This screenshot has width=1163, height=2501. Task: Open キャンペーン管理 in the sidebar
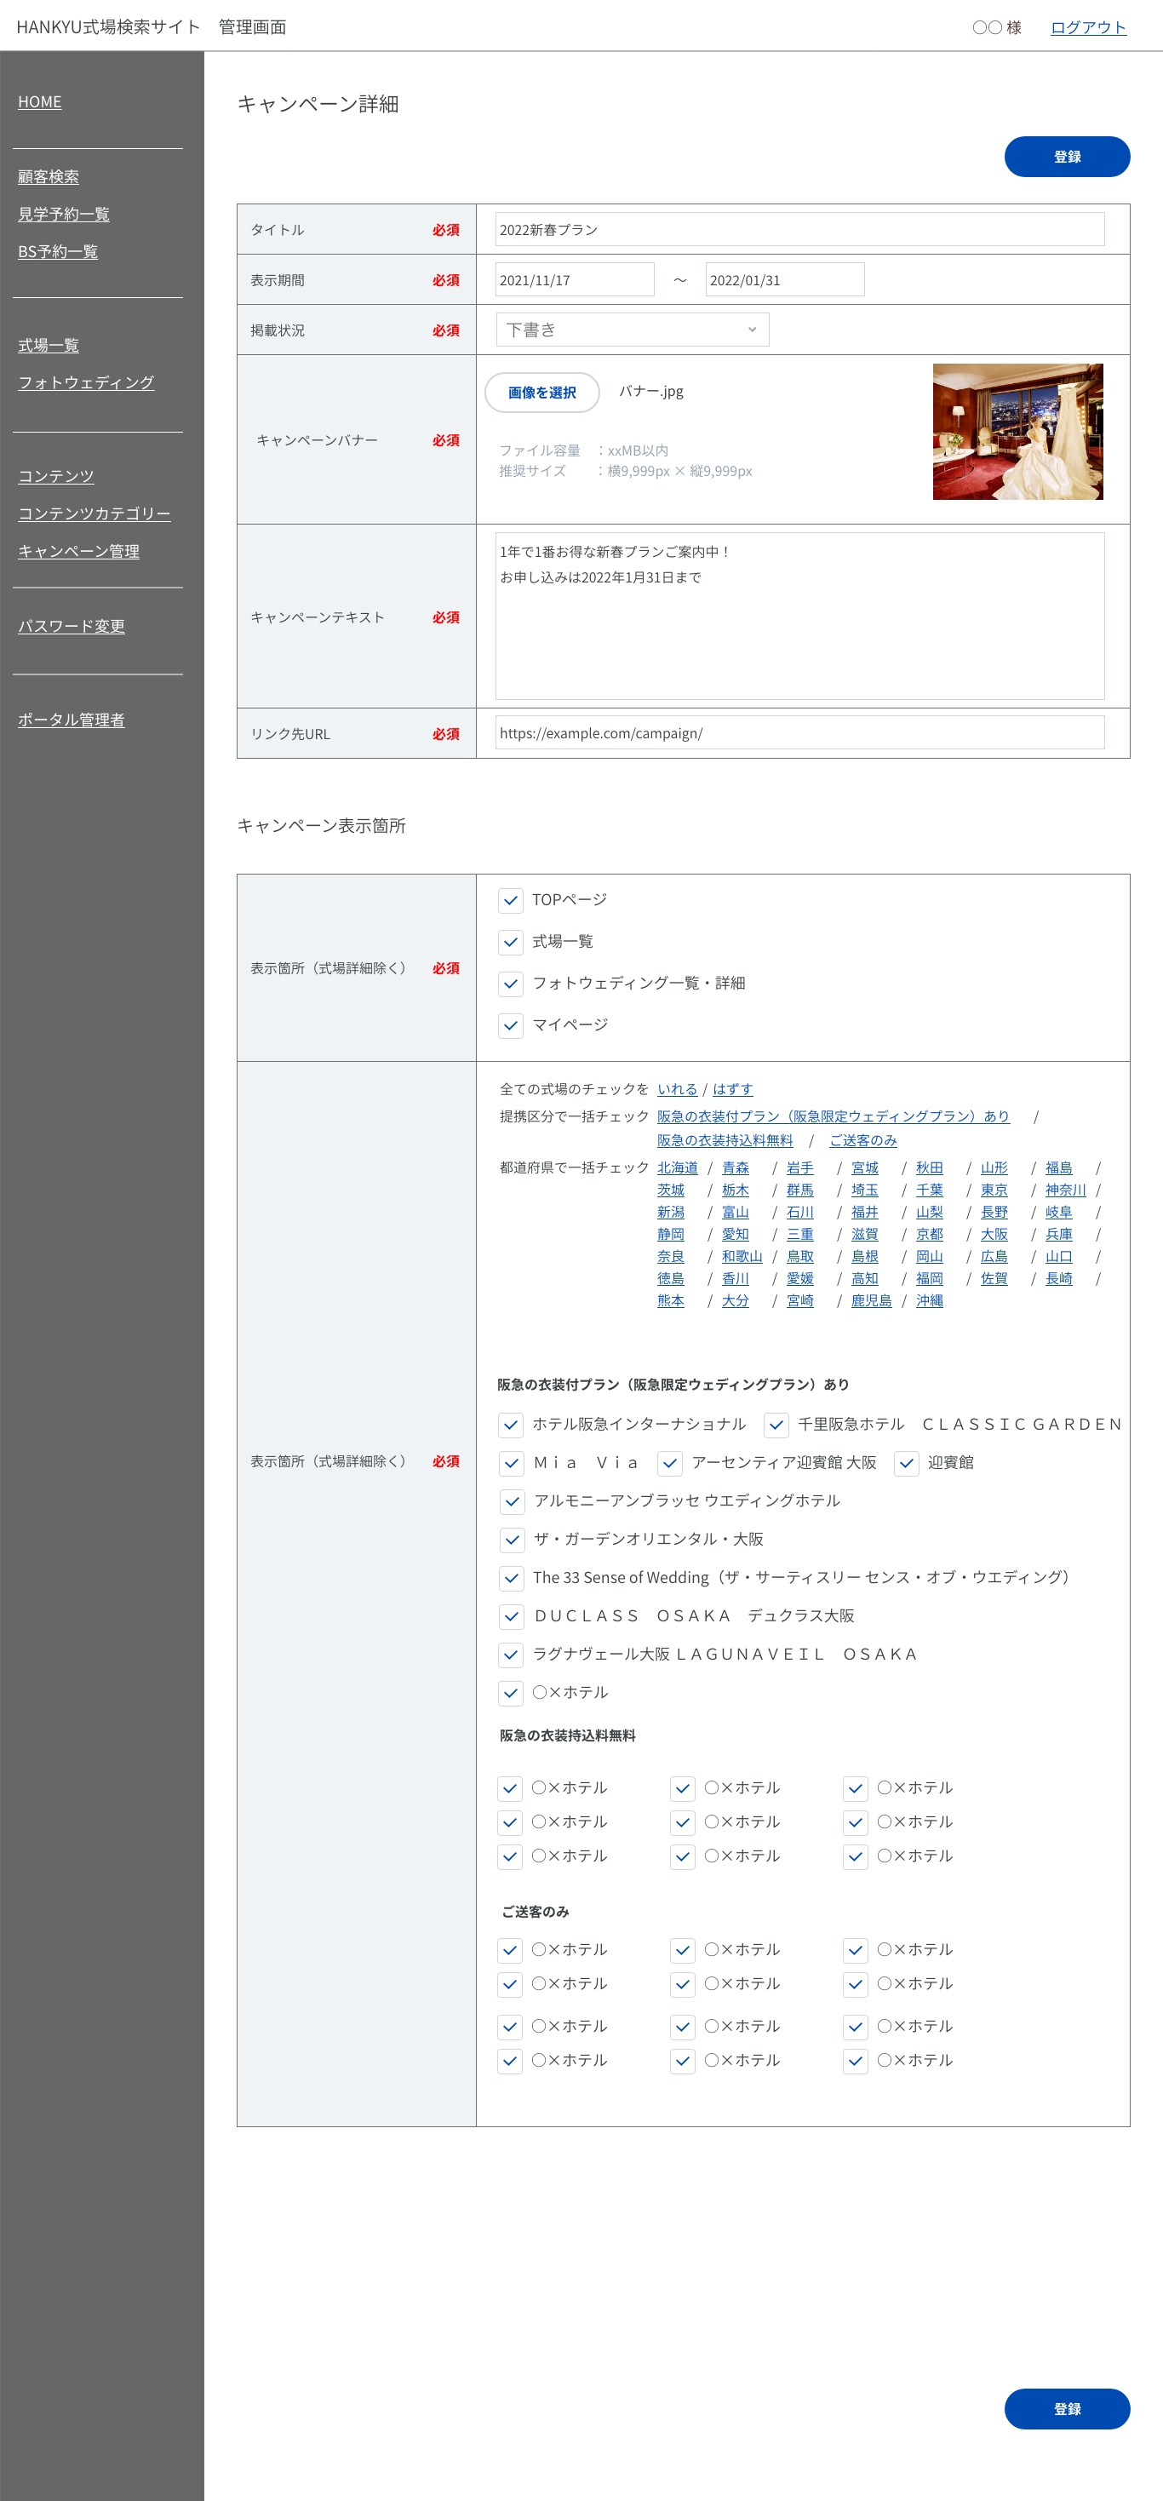pos(78,552)
